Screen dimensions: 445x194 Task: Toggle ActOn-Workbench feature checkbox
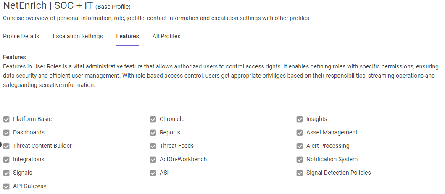[153, 160]
